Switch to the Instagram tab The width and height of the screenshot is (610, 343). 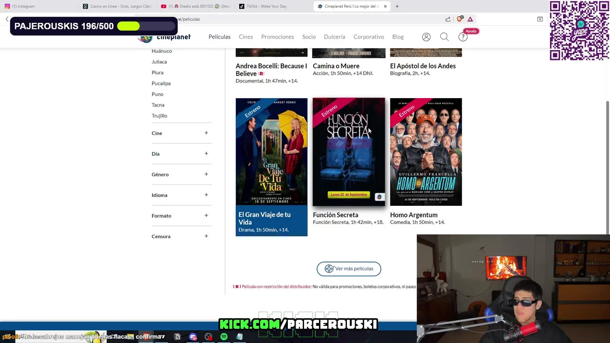click(38, 6)
